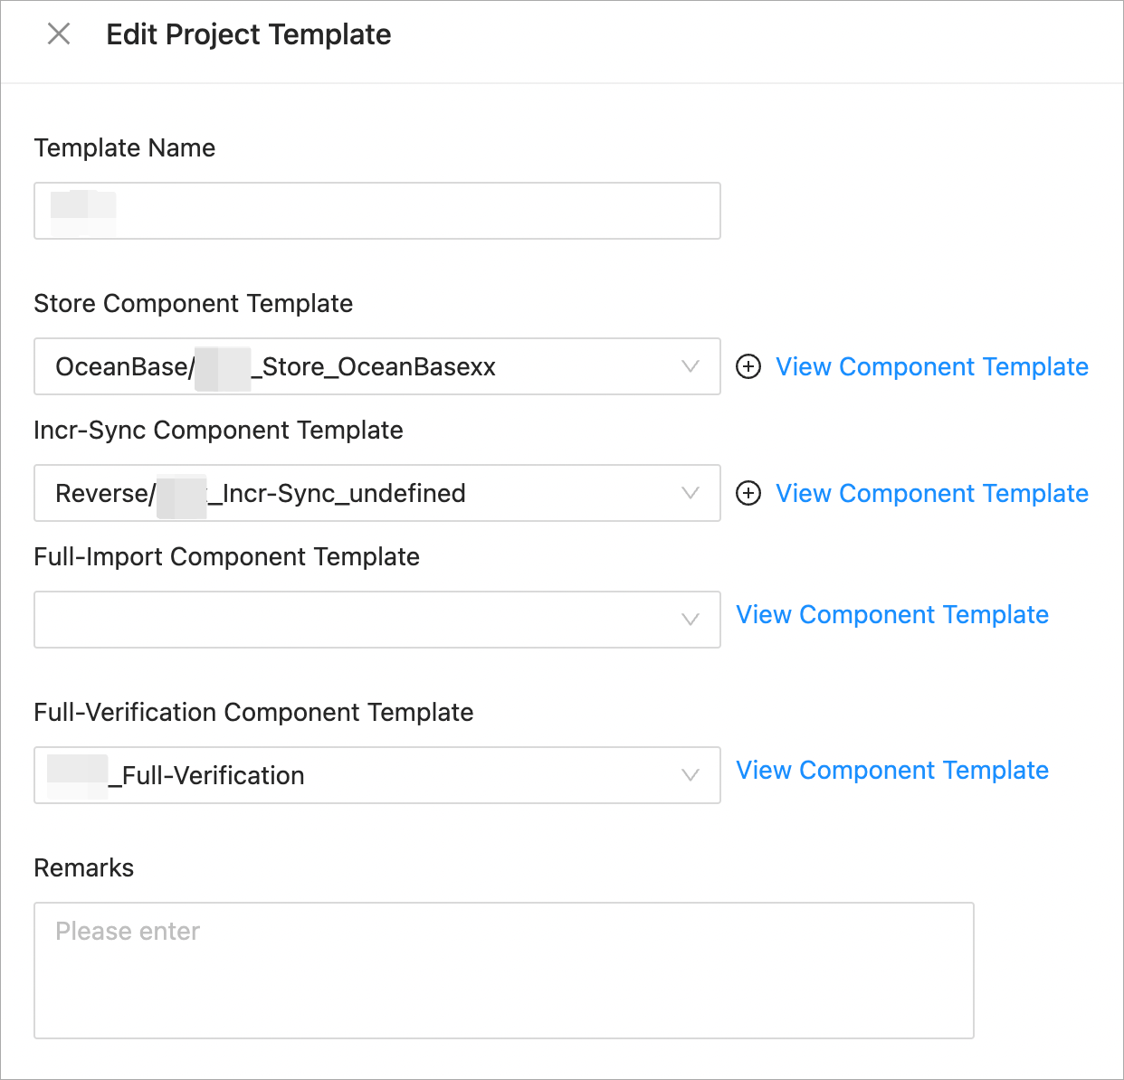View Component Template for the Full-Import component
The width and height of the screenshot is (1124, 1080).
(891, 615)
